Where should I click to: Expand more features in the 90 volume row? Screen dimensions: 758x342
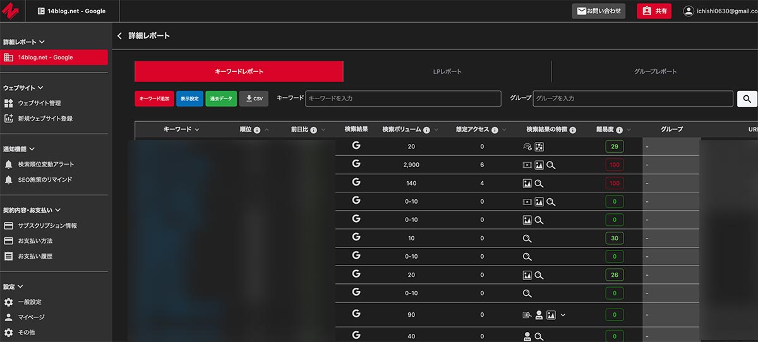[x=563, y=315]
